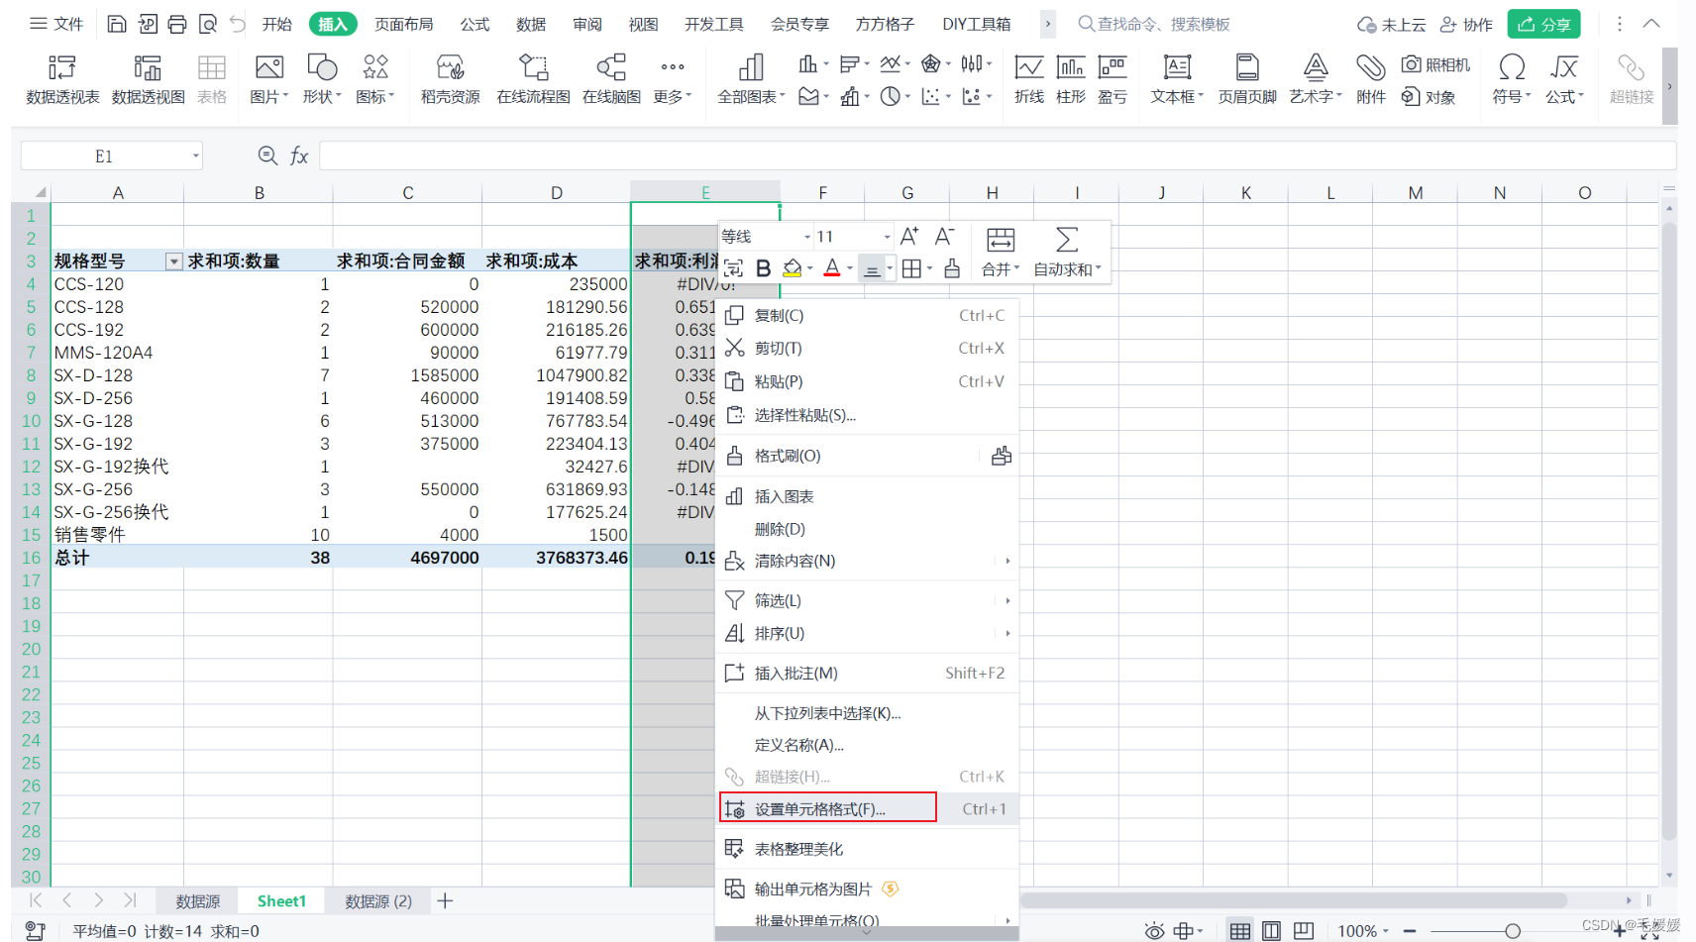Expand the Filter (筛选) submenu

pyautogui.click(x=1007, y=600)
